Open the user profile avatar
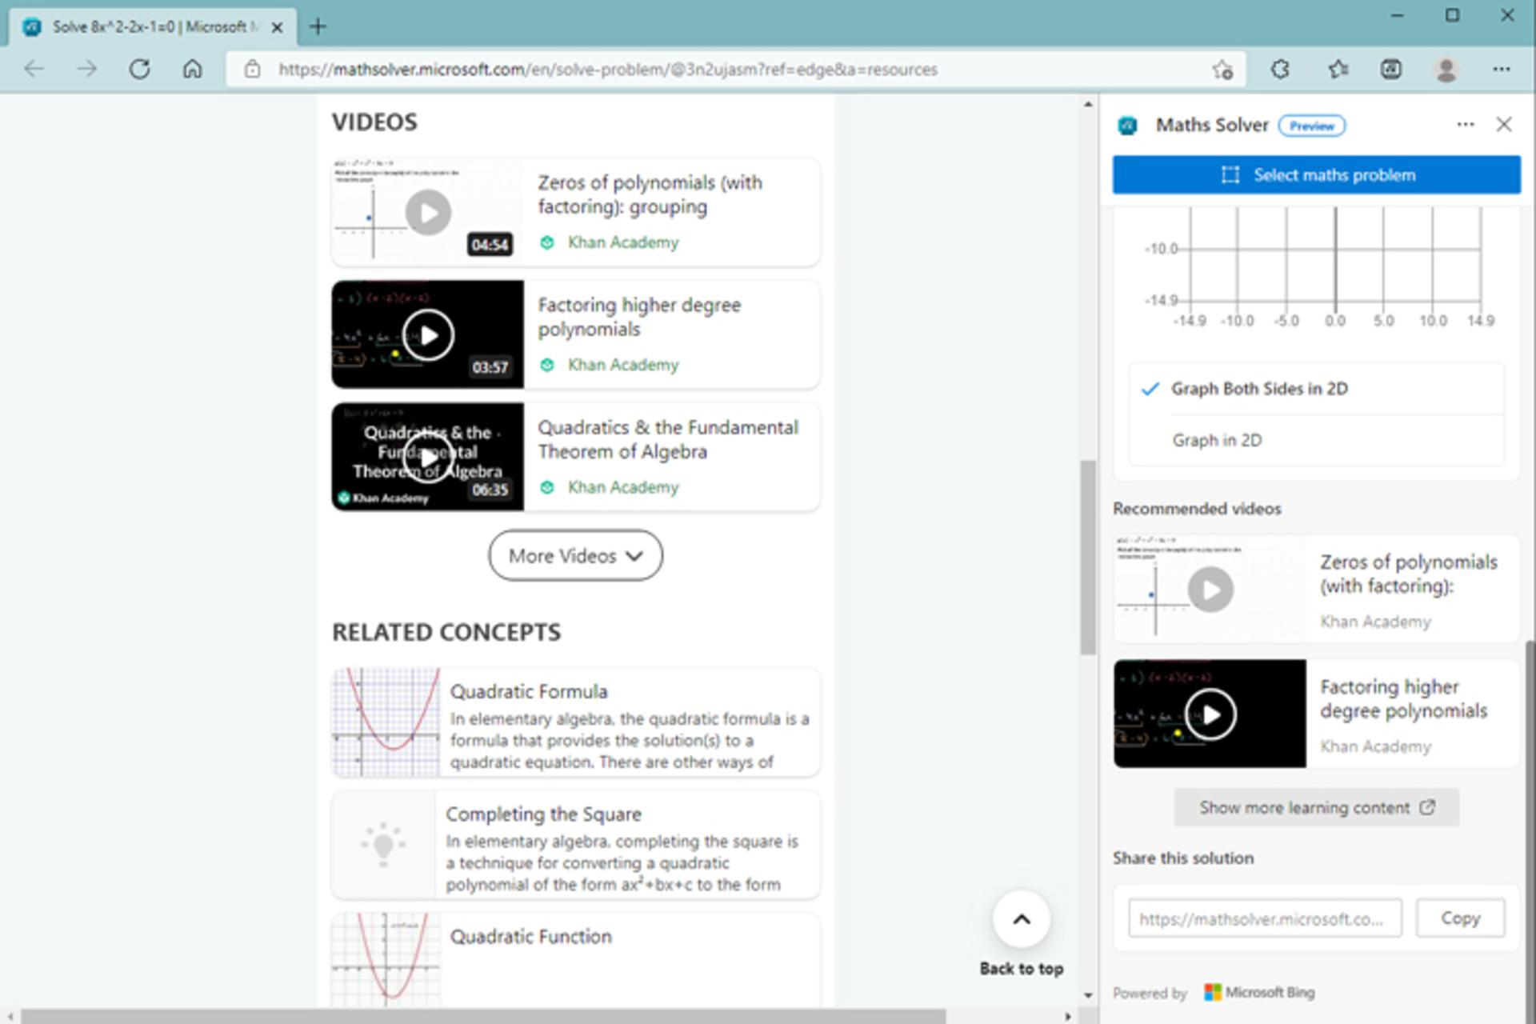 (1446, 70)
